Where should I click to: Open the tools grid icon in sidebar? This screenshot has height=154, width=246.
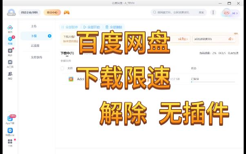pyautogui.click(x=10, y=142)
